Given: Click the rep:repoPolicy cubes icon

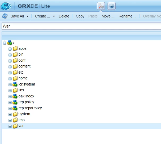Looking at the screenshot, I should coord(15,108).
